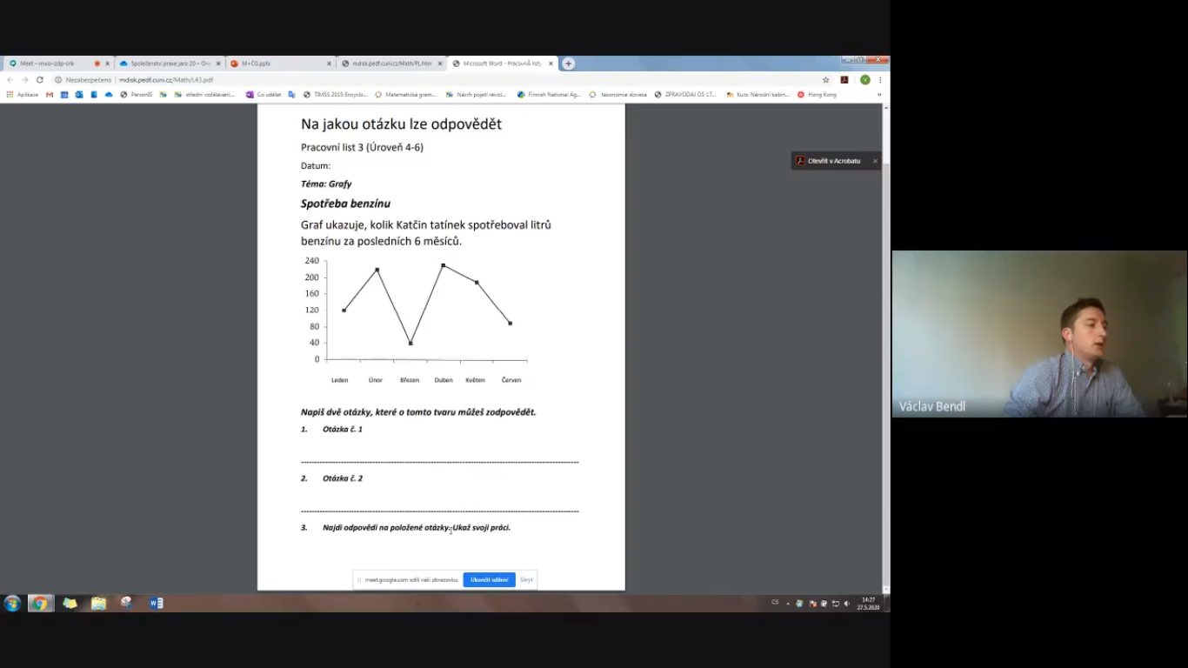Click the Ukončit sdílení button

pyautogui.click(x=489, y=579)
